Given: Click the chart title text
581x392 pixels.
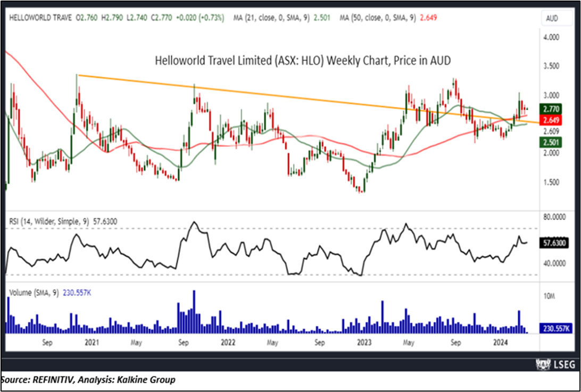Looking at the screenshot, I should pos(303,61).
